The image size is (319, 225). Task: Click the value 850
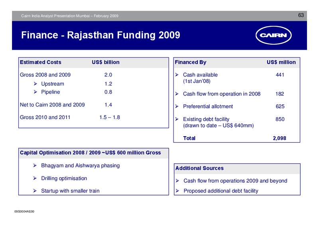[x=280, y=119]
